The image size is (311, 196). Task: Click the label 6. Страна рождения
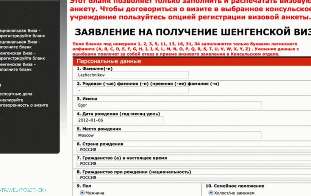[x=100, y=144]
